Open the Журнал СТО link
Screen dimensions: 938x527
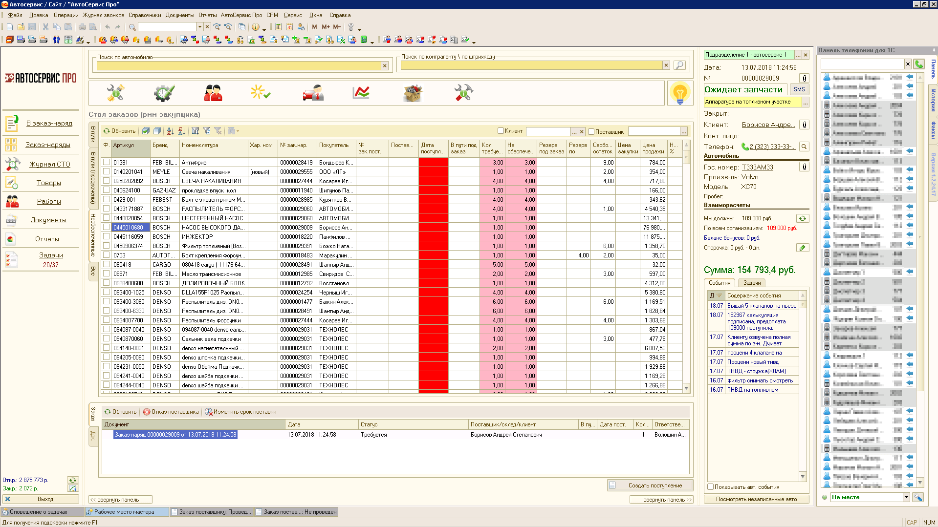coord(50,164)
